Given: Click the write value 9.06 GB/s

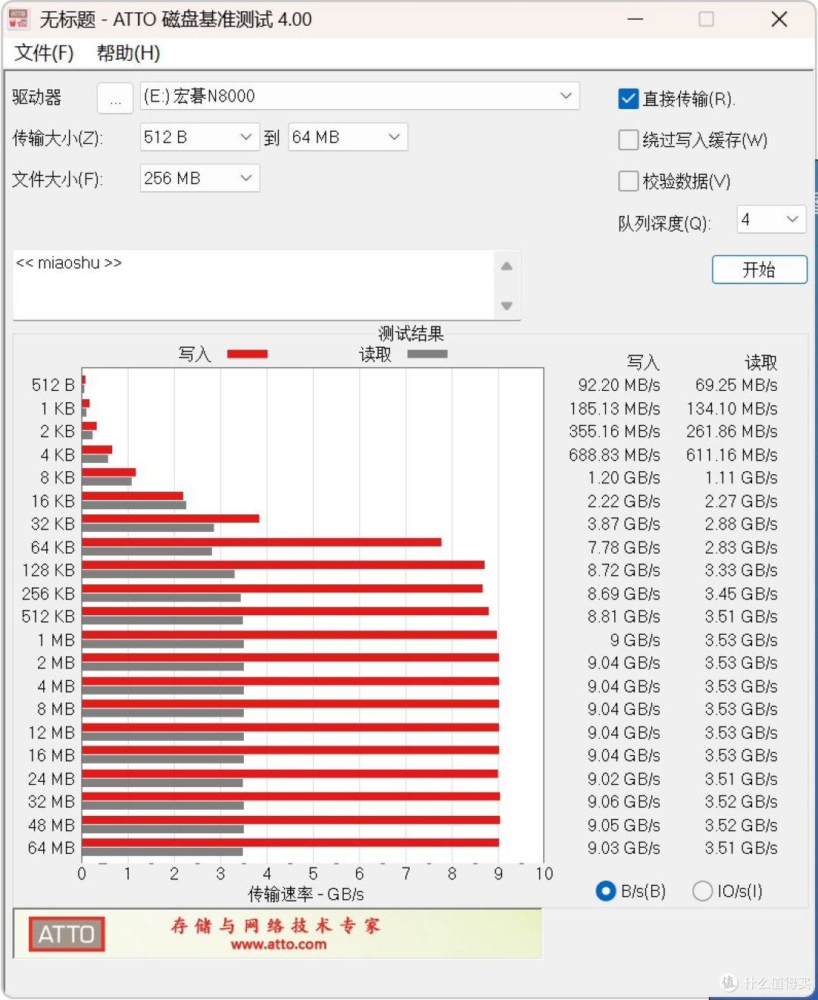Looking at the screenshot, I should (623, 802).
